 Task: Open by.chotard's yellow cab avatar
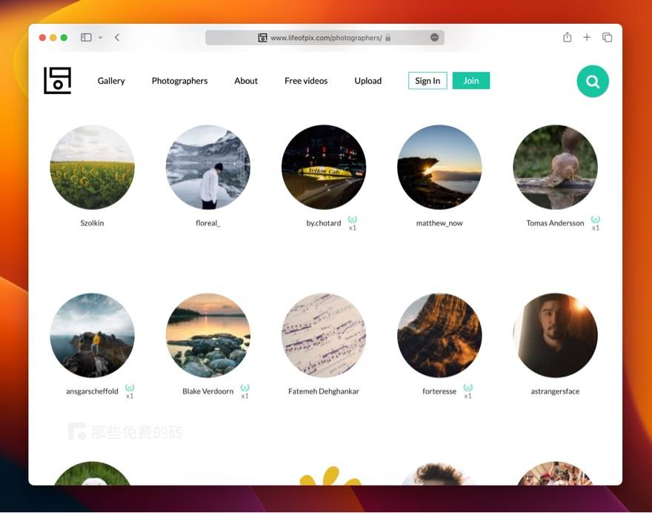[x=324, y=168]
